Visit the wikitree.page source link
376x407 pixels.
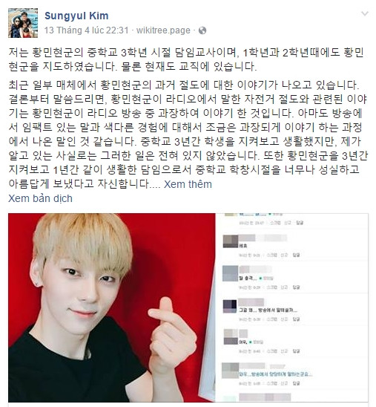pos(163,30)
